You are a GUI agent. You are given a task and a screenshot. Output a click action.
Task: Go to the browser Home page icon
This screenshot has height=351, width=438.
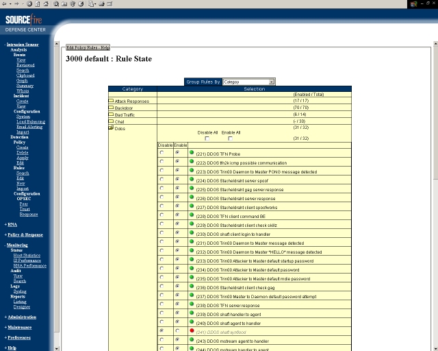(x=46, y=4)
